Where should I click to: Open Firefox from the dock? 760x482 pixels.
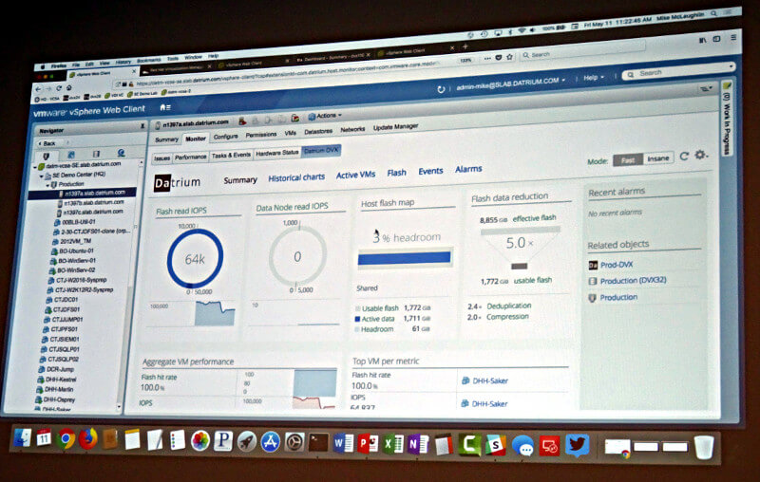(87, 439)
